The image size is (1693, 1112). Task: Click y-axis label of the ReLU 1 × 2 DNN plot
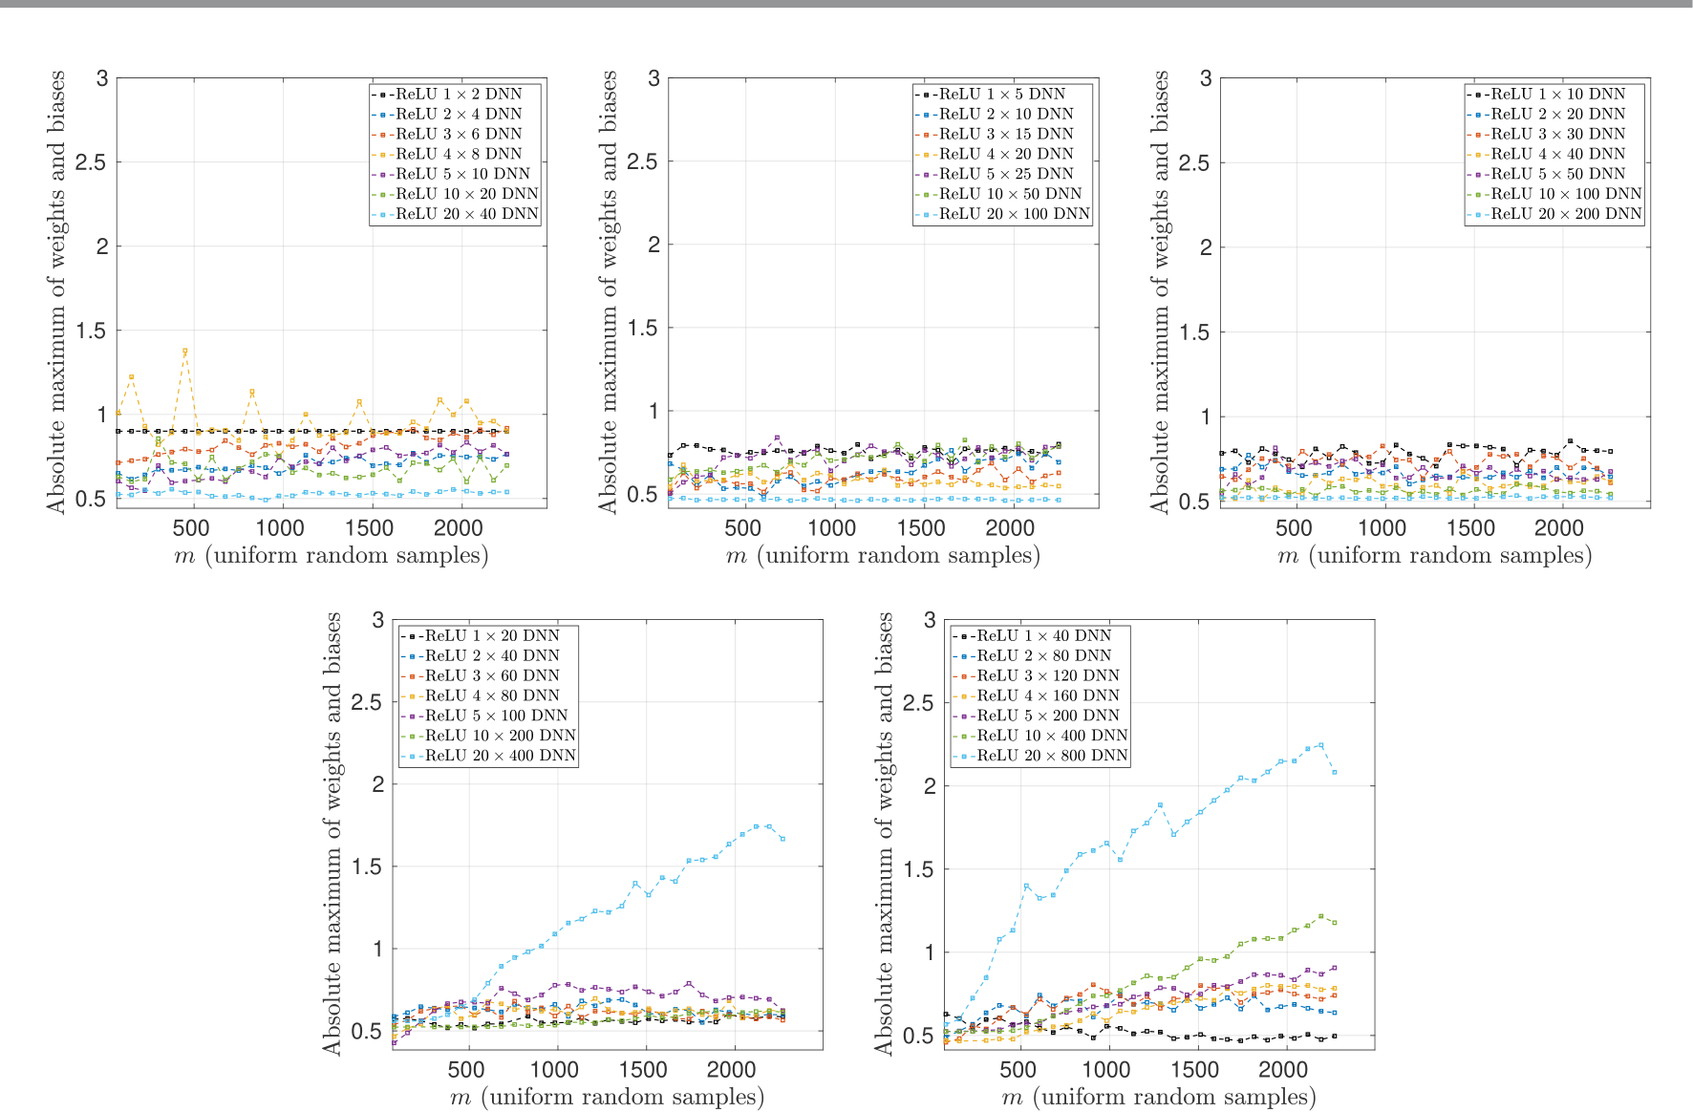(x=56, y=292)
